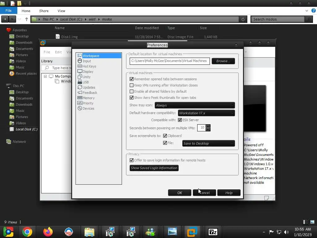
Task: Open the Save to Desktop dropdown
Action: coord(208,143)
